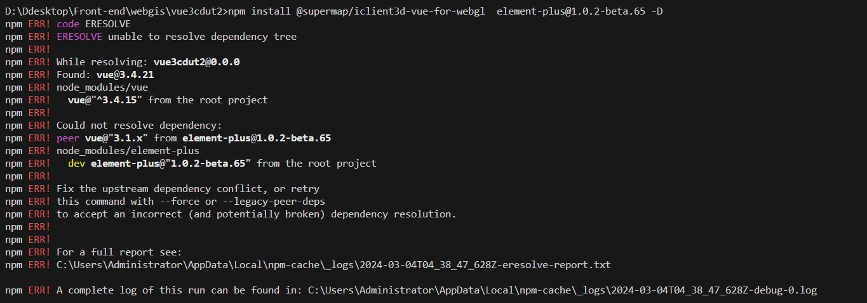This screenshot has width=867, height=303.
Task: Click dev element-plus@"1.0.2-beta.65" entry
Action: [159, 164]
